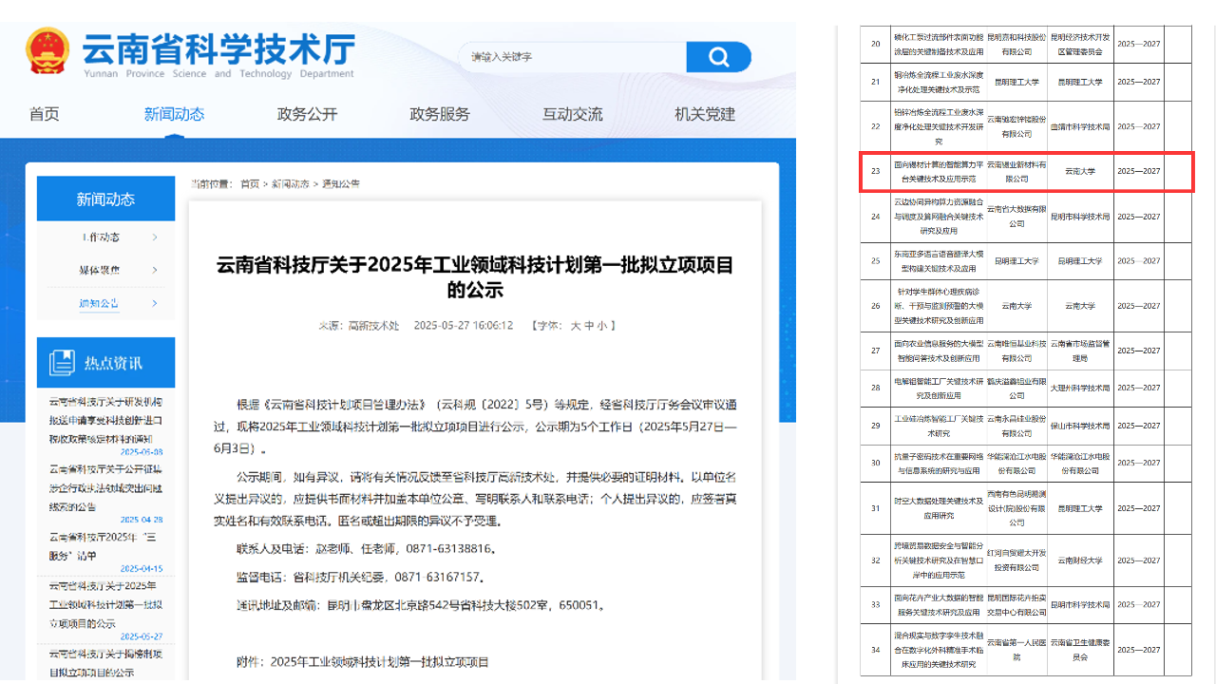The height and width of the screenshot is (684, 1216).
Task: Set font size to 大
Action: click(575, 325)
